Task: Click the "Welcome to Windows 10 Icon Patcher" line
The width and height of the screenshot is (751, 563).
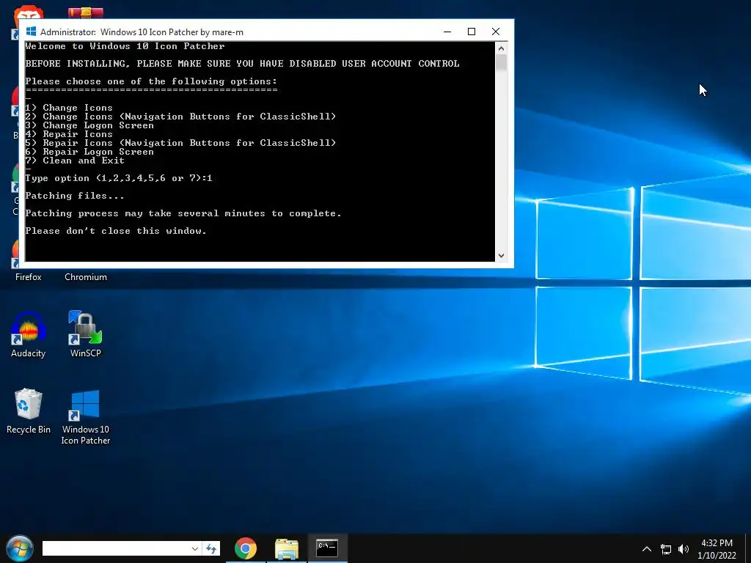Action: coord(125,46)
